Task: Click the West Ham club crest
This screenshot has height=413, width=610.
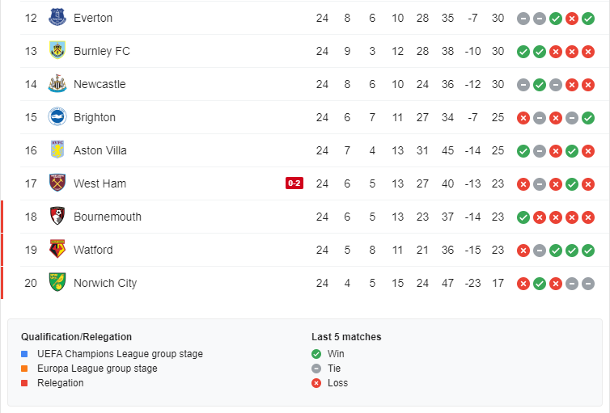Action: coord(57,183)
